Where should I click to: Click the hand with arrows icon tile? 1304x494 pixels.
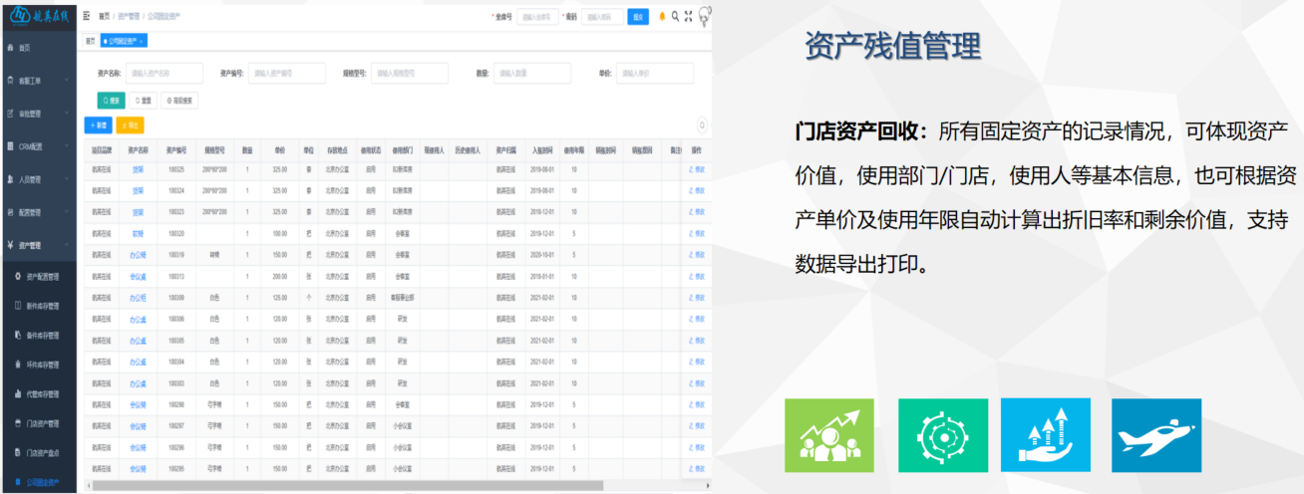1046,435
